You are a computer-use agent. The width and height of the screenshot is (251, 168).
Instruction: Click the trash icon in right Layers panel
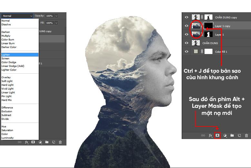246,135
